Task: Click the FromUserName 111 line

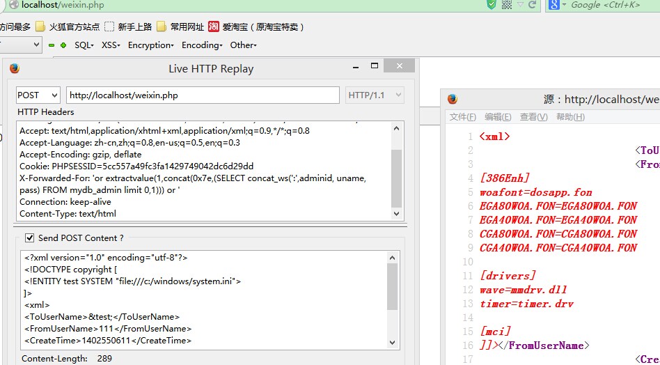Action: pyautogui.click(x=108, y=328)
